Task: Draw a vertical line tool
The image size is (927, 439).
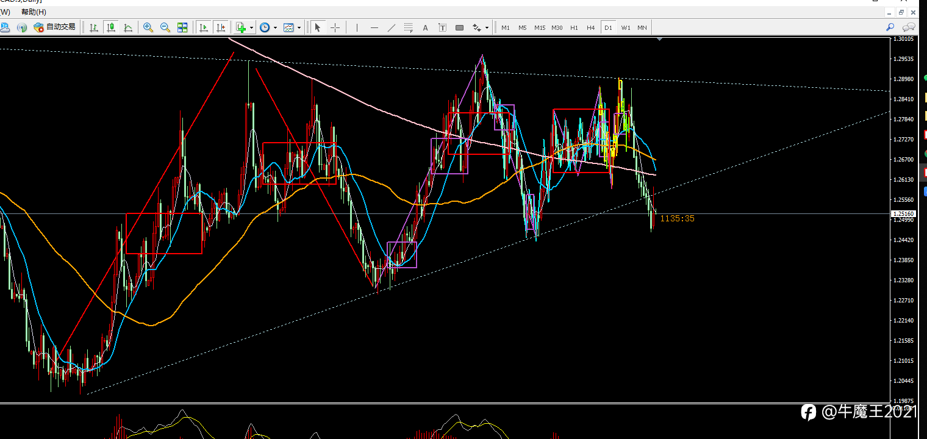Action: click(x=357, y=27)
